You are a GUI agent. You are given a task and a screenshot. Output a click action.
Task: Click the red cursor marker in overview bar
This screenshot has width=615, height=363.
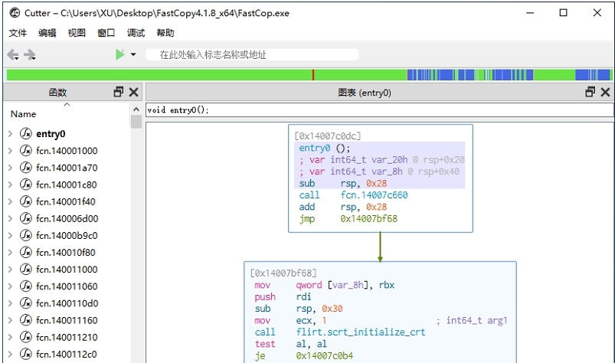pyautogui.click(x=313, y=74)
